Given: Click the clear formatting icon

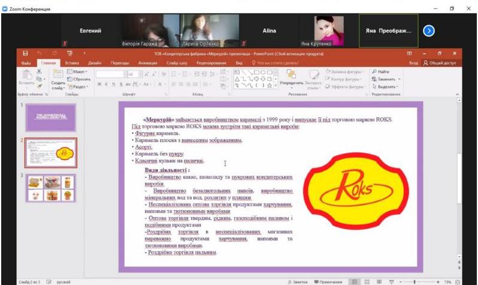Looking at the screenshot, I should point(164,74).
